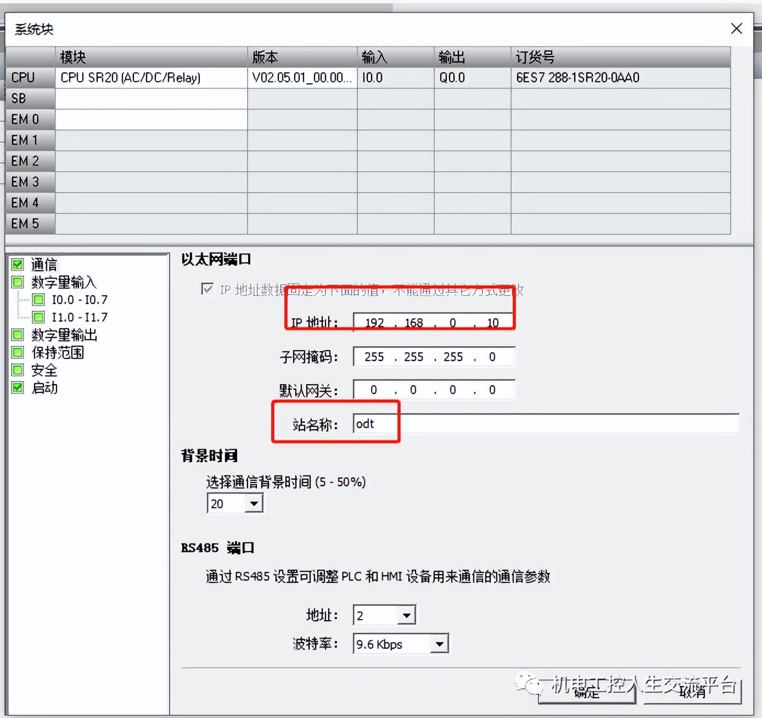Viewport: 762px width, 718px height.
Task: Toggle the 数字量输出 checkbox
Action: pos(18,335)
